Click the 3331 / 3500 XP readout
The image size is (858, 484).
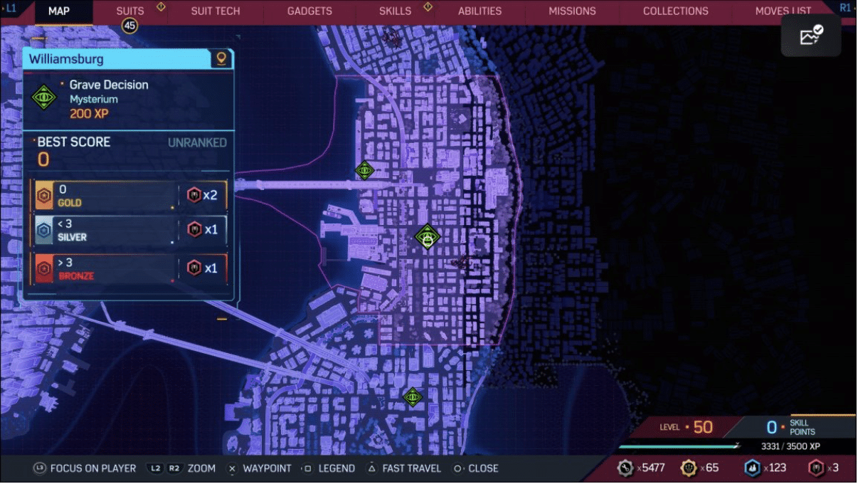click(x=790, y=446)
